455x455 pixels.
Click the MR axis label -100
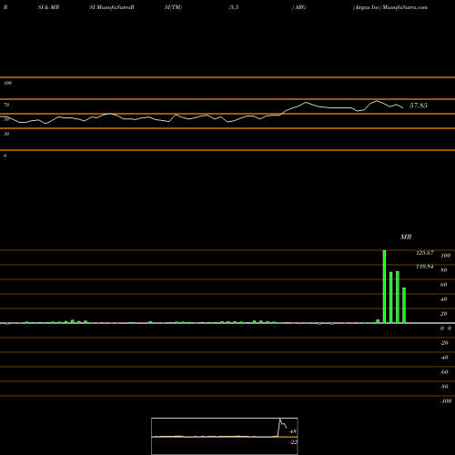pyautogui.click(x=446, y=401)
